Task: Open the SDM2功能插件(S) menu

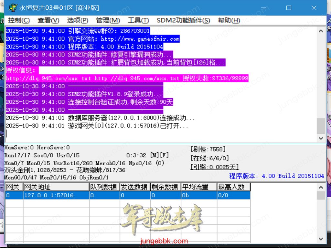Action: point(183,20)
